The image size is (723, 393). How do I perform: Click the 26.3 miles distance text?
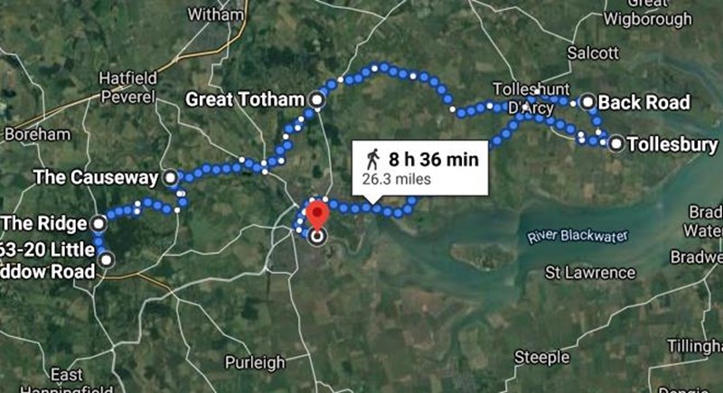pos(397,179)
